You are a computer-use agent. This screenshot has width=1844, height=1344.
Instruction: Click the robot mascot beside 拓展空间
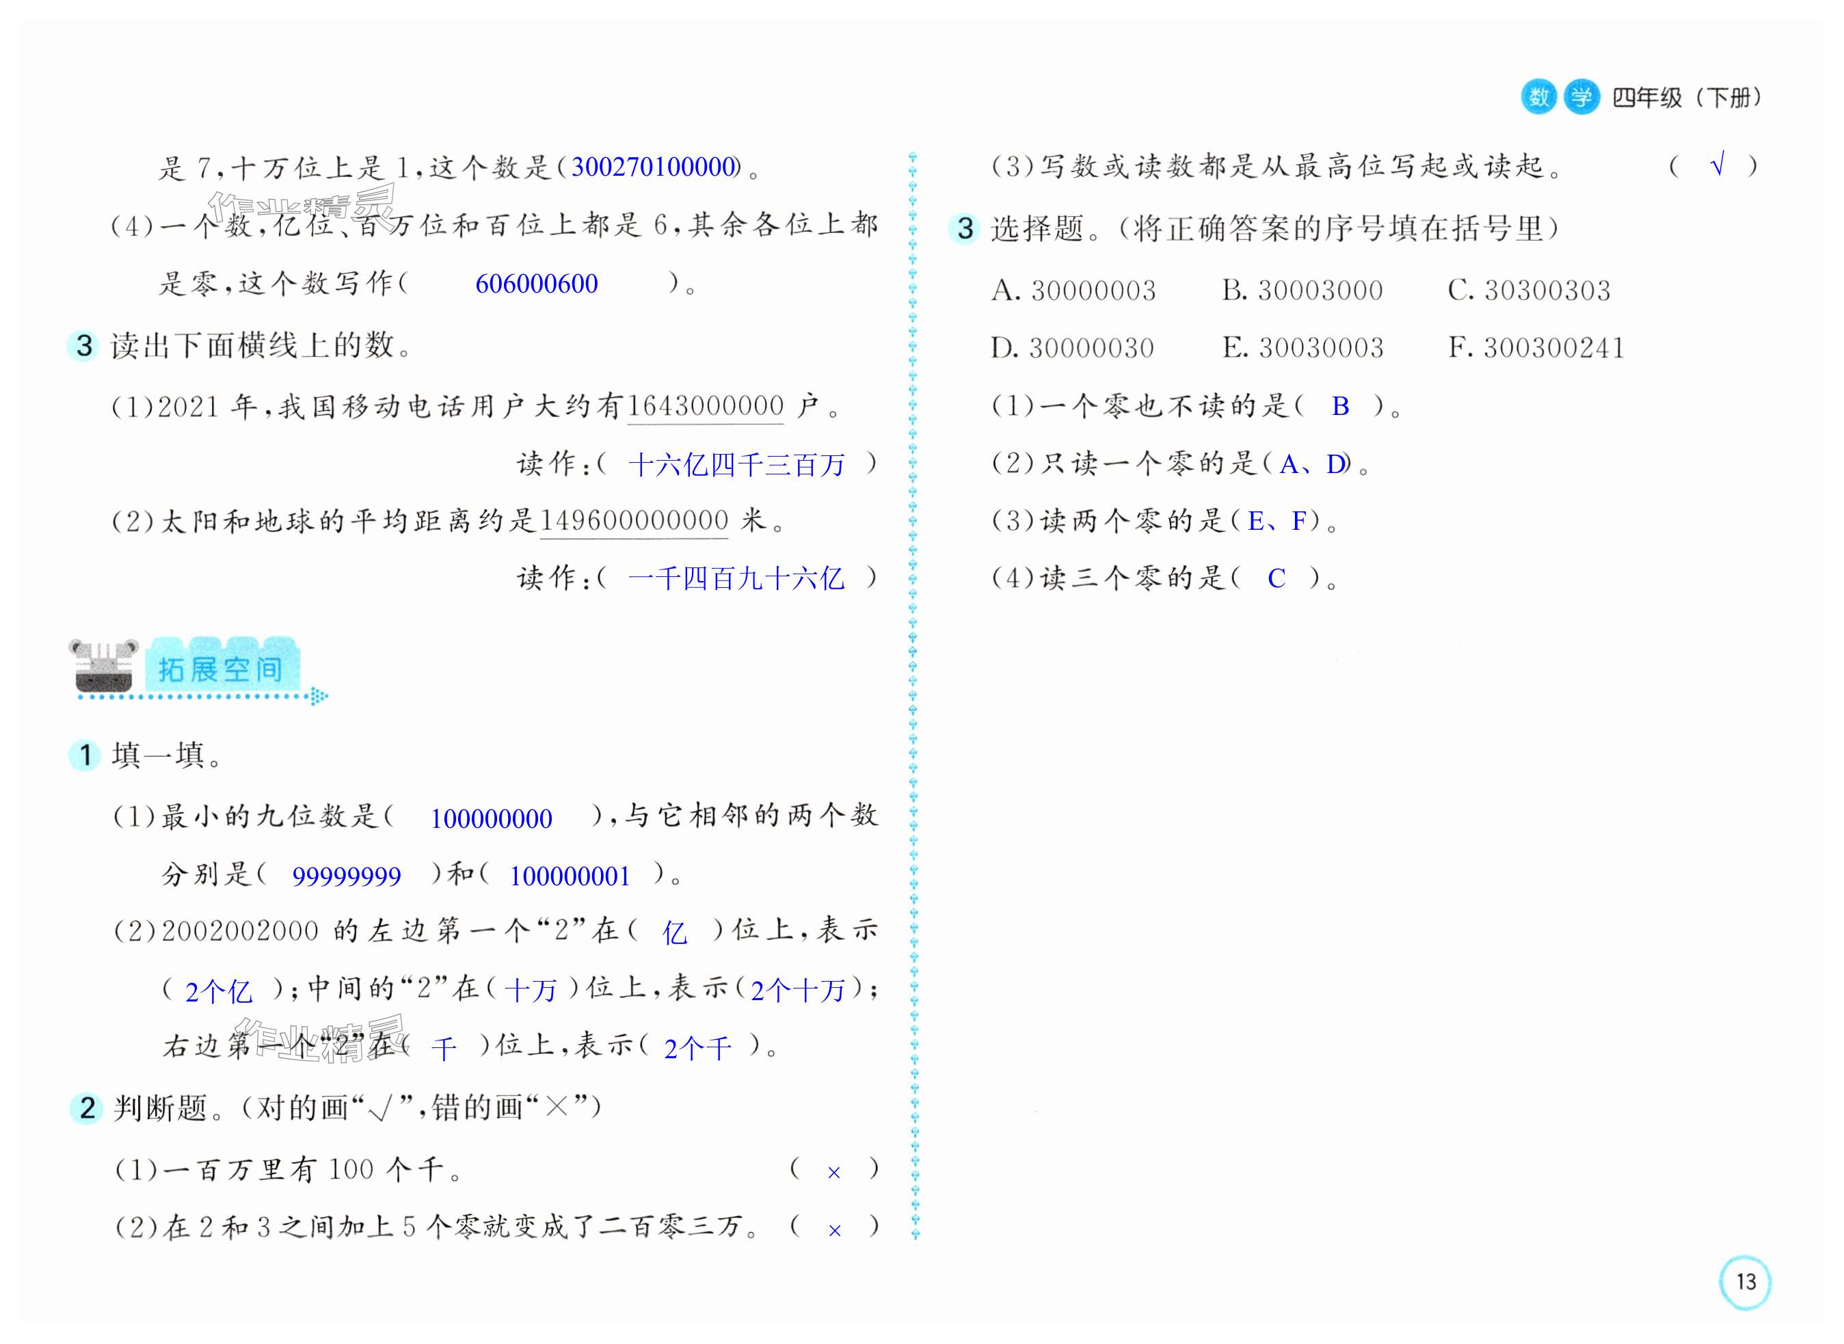[103, 667]
